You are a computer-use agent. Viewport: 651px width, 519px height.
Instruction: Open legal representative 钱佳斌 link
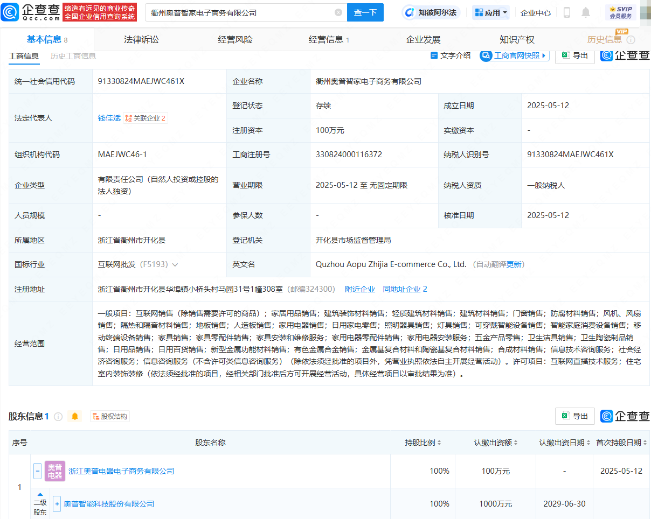[x=109, y=118]
